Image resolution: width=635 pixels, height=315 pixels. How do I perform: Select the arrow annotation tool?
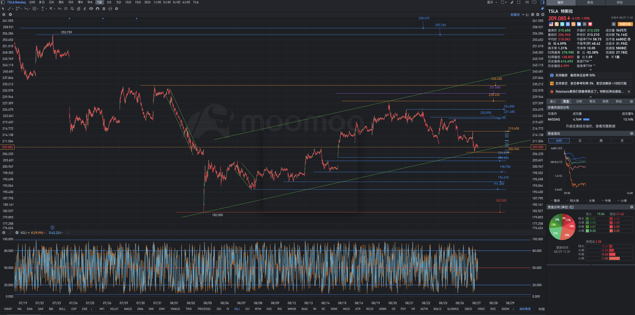[x=51, y=9]
